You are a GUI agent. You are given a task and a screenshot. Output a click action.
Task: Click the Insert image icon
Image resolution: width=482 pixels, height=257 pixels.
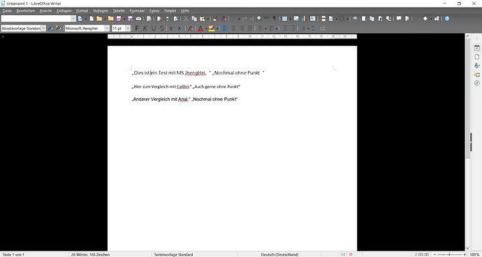coord(296,19)
